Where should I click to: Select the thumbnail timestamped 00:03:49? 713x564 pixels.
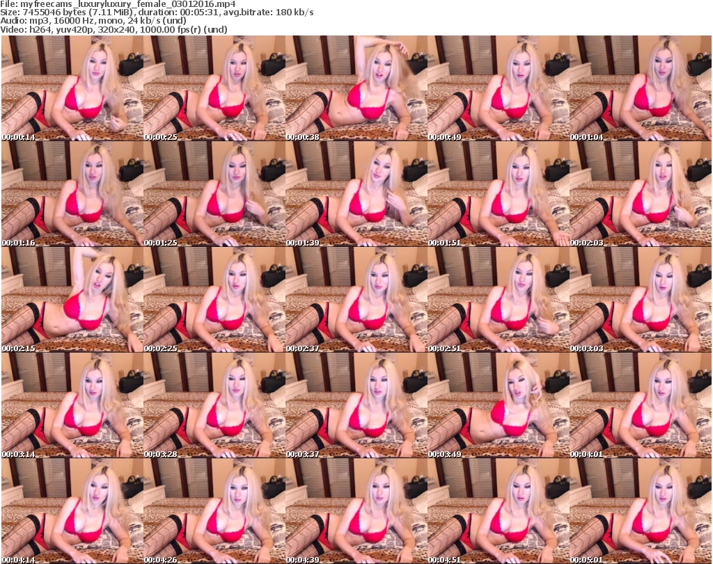pos(499,405)
